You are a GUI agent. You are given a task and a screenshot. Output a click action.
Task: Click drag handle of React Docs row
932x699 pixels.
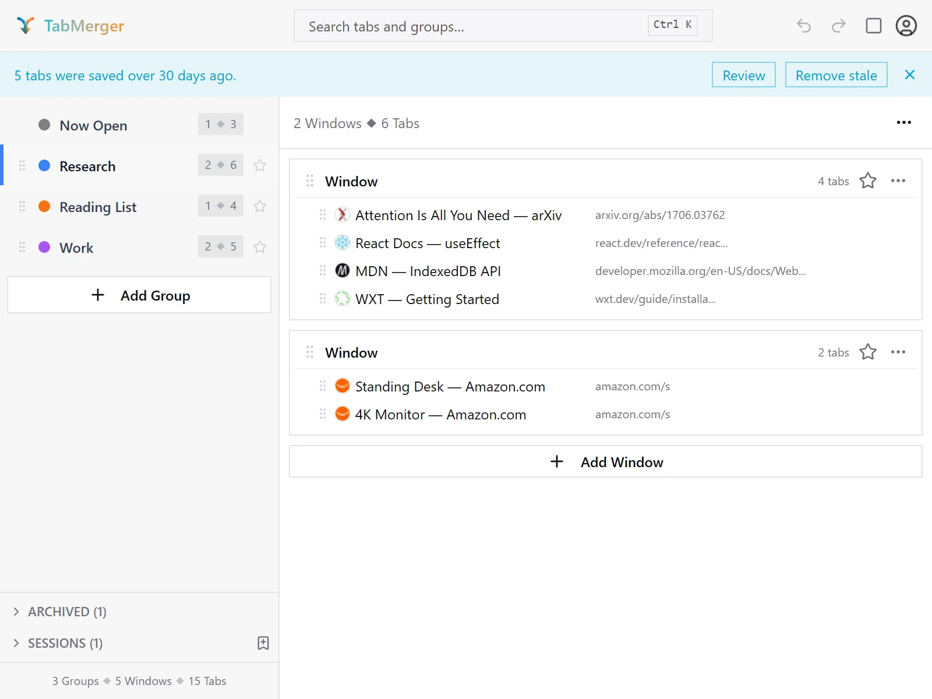tap(323, 242)
